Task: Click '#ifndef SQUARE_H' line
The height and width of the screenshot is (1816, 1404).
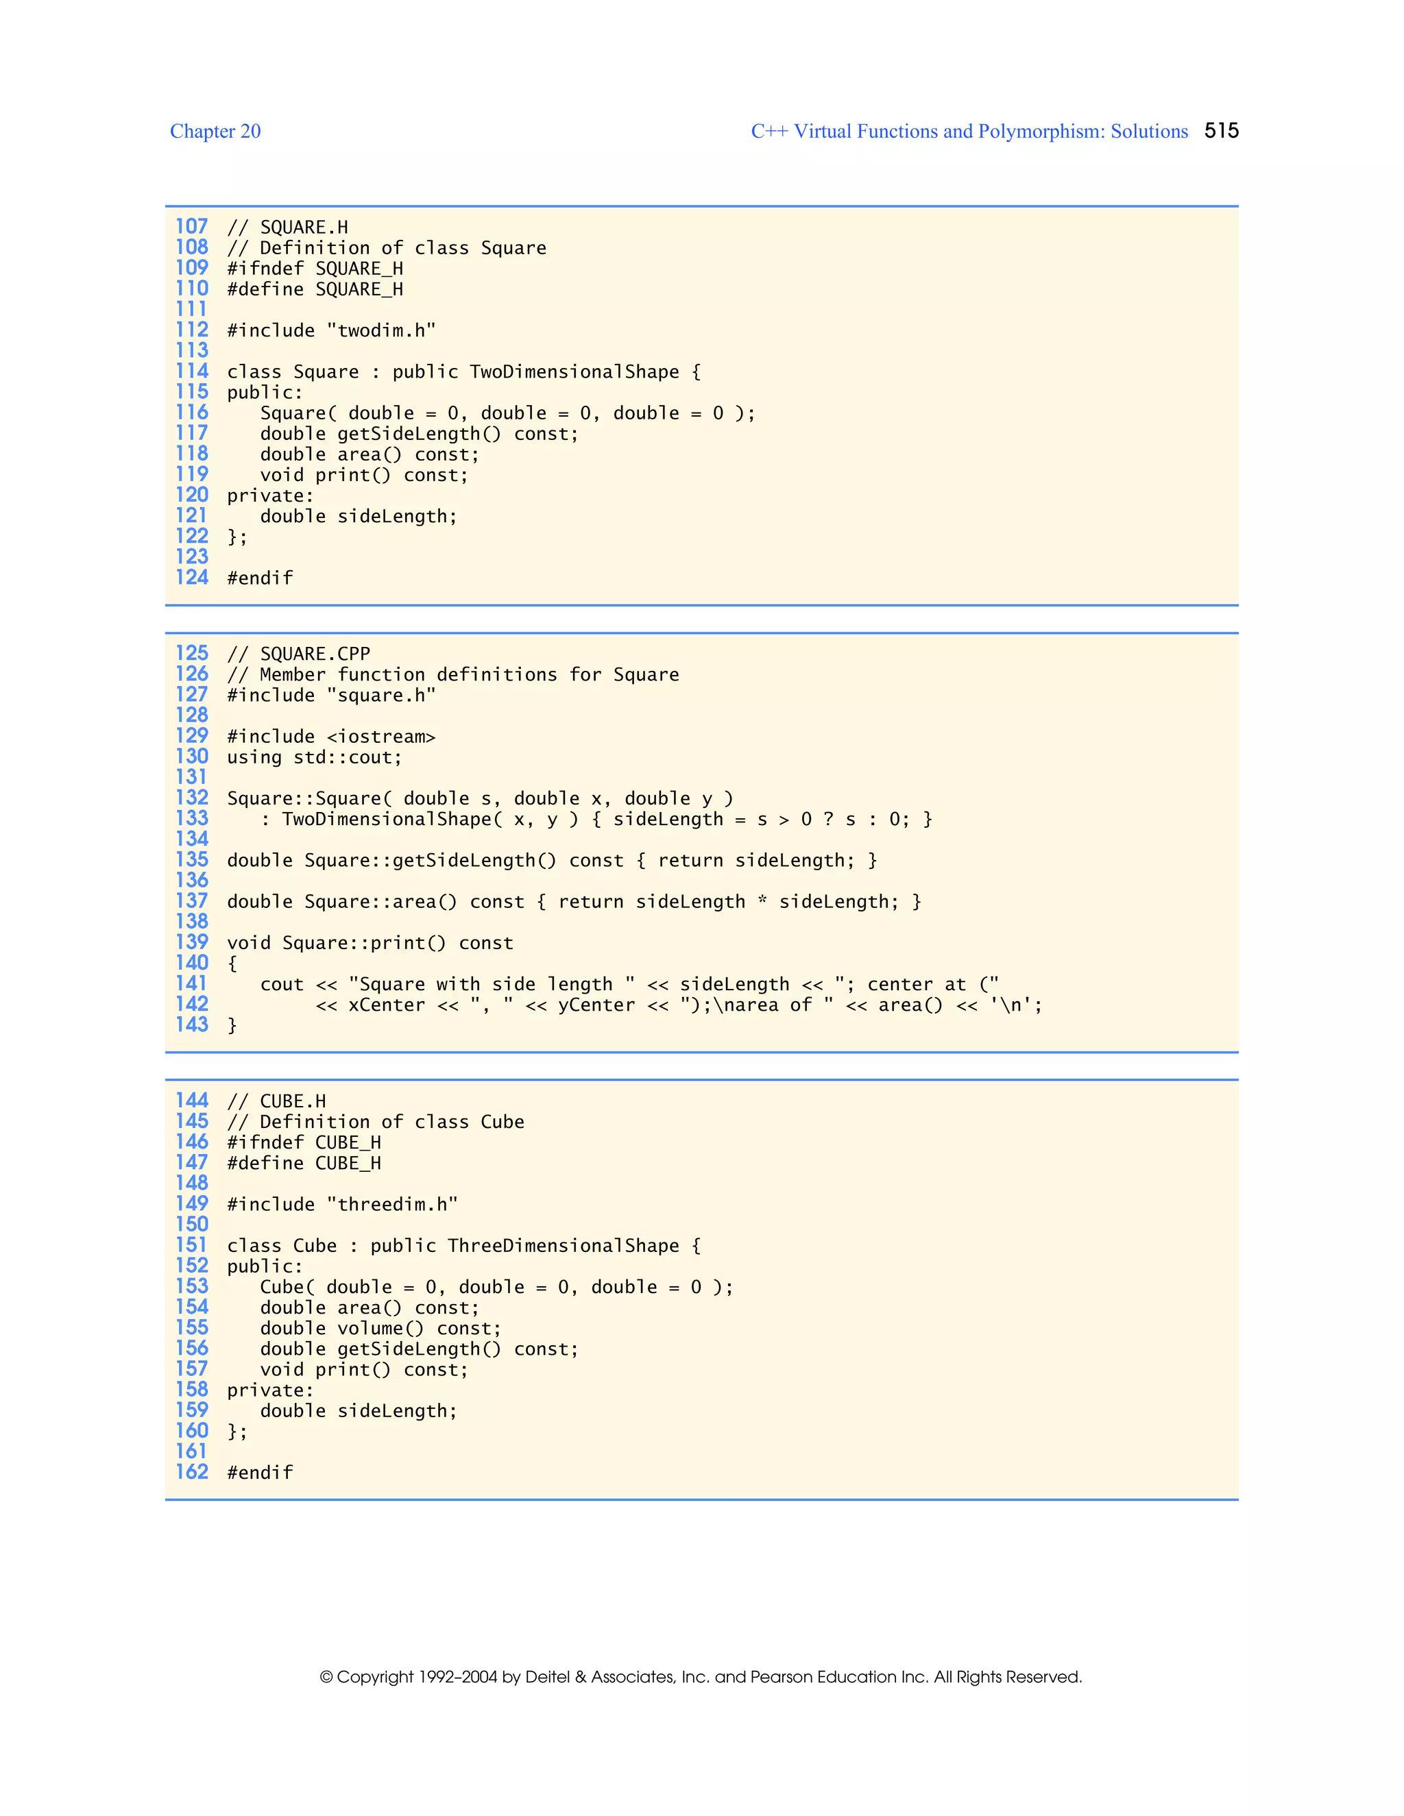Action: (315, 269)
